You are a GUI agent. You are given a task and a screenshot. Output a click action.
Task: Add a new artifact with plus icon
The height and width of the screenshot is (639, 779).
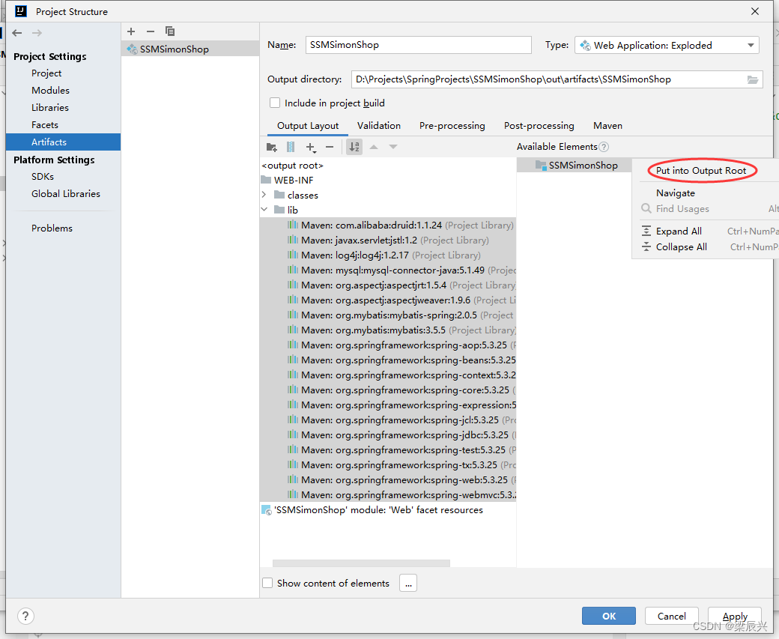[x=131, y=31]
